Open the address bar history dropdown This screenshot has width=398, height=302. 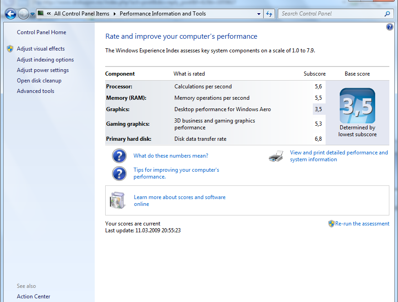click(x=259, y=14)
